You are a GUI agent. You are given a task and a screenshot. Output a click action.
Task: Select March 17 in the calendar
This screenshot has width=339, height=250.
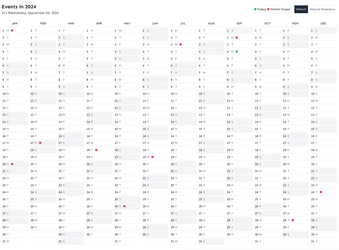point(71,143)
